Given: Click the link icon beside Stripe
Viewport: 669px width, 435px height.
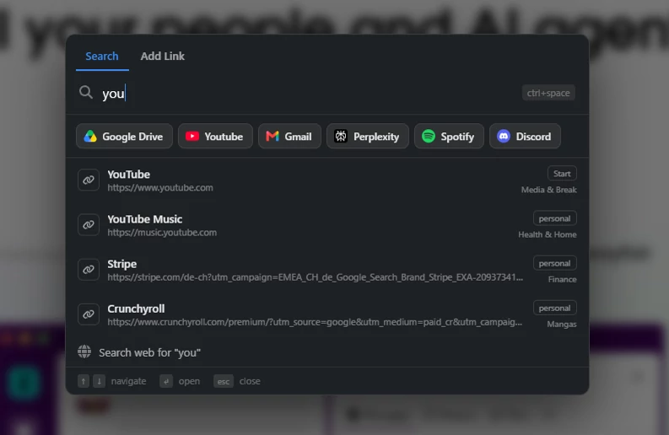Looking at the screenshot, I should (x=89, y=270).
